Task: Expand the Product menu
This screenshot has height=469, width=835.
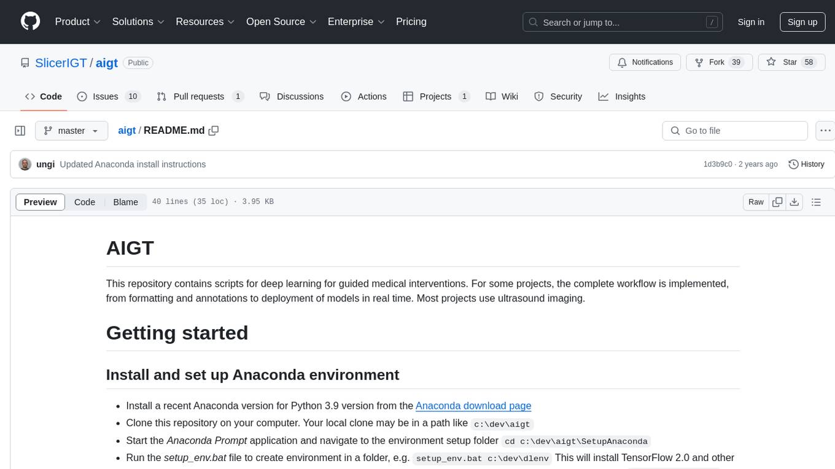Action: (78, 21)
